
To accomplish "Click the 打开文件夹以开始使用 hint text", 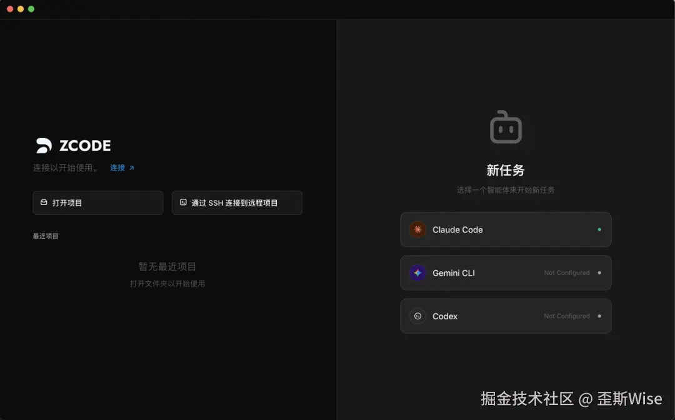I will 167,284.
